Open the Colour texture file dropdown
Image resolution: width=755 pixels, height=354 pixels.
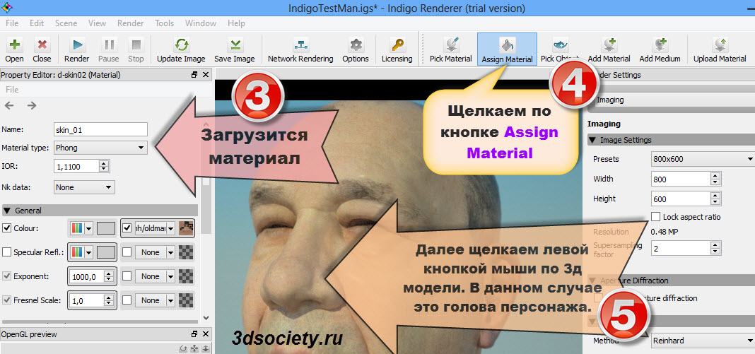click(155, 228)
